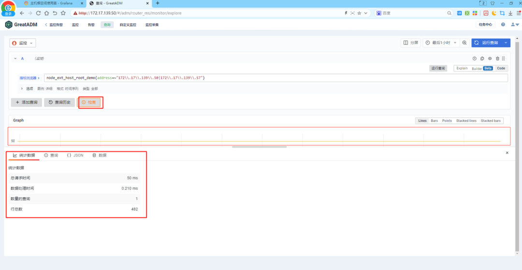
Task: Switch graph style to Bars
Action: 434,121
